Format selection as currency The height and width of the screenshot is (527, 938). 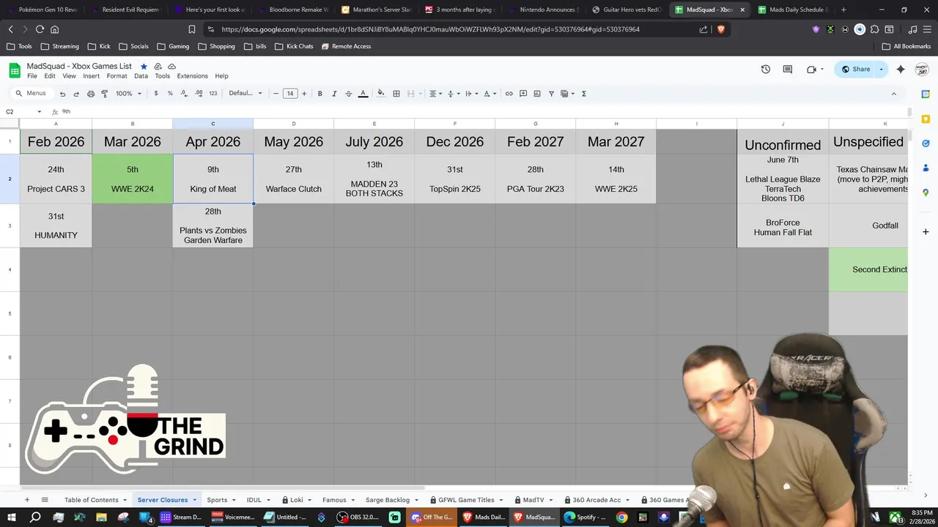156,94
